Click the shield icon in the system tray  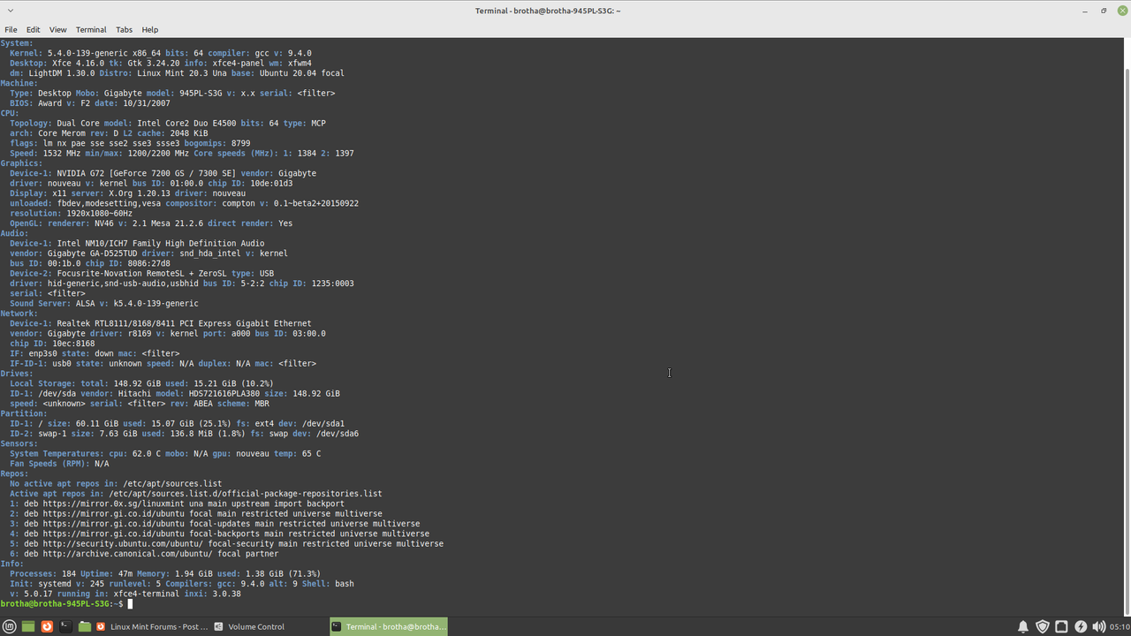[x=1042, y=626]
